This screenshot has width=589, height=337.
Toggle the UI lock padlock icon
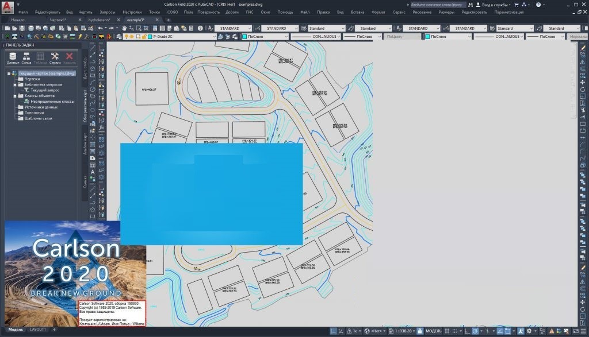click(x=420, y=331)
